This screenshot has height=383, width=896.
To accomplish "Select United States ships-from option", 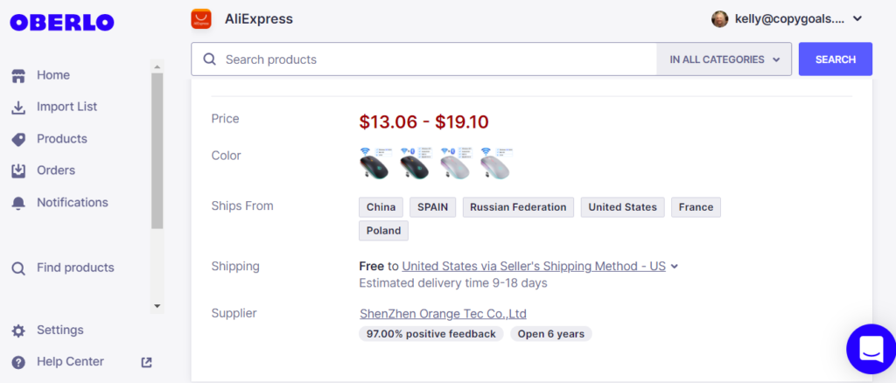I will click(622, 207).
